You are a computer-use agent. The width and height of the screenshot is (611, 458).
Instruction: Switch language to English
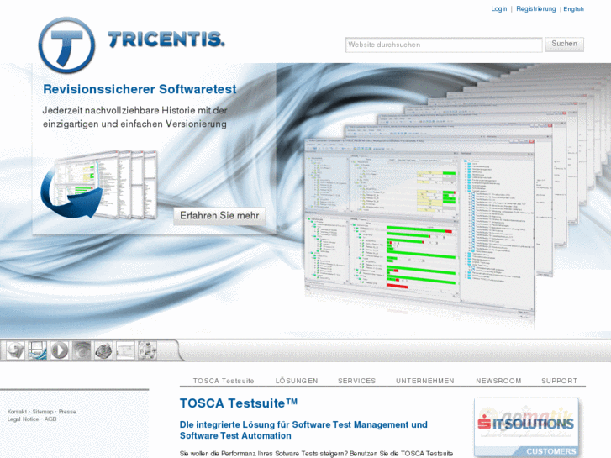click(573, 9)
